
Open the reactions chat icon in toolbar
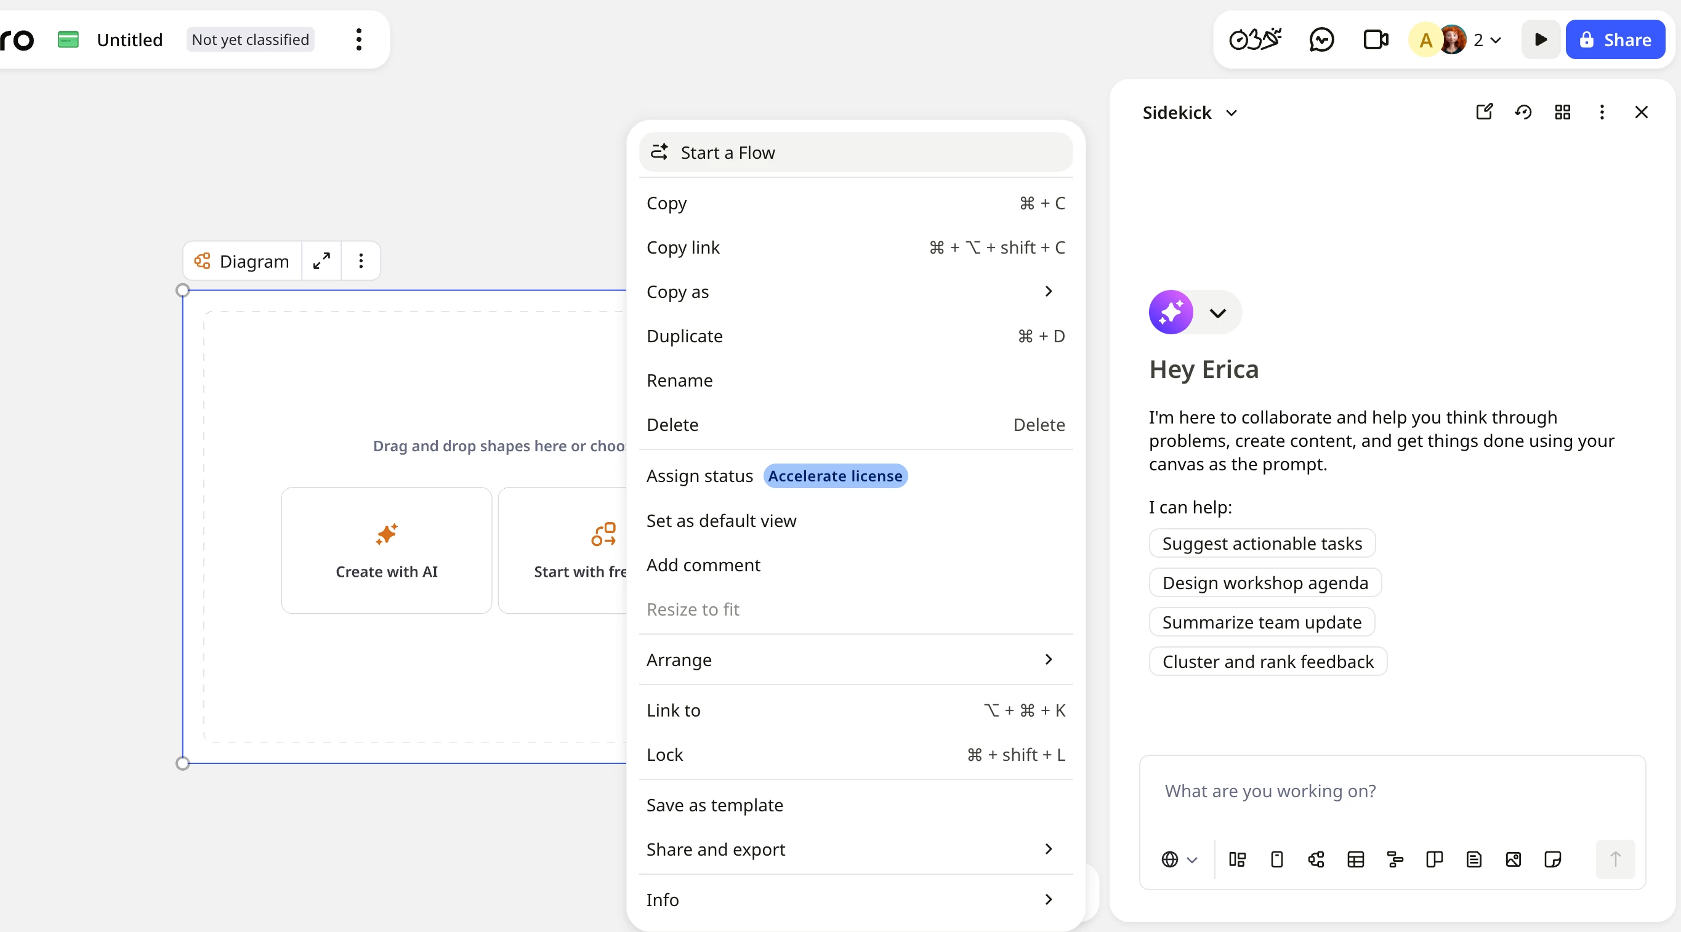[1321, 40]
